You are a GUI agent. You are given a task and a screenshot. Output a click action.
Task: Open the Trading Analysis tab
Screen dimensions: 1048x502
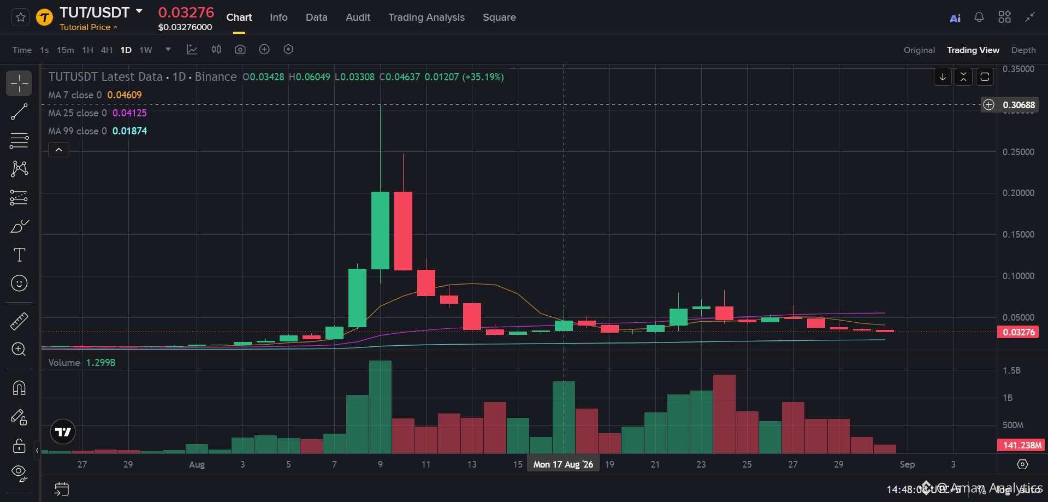coord(427,17)
